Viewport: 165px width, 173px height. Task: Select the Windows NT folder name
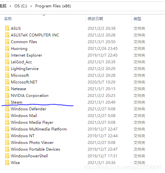[x=23, y=136]
